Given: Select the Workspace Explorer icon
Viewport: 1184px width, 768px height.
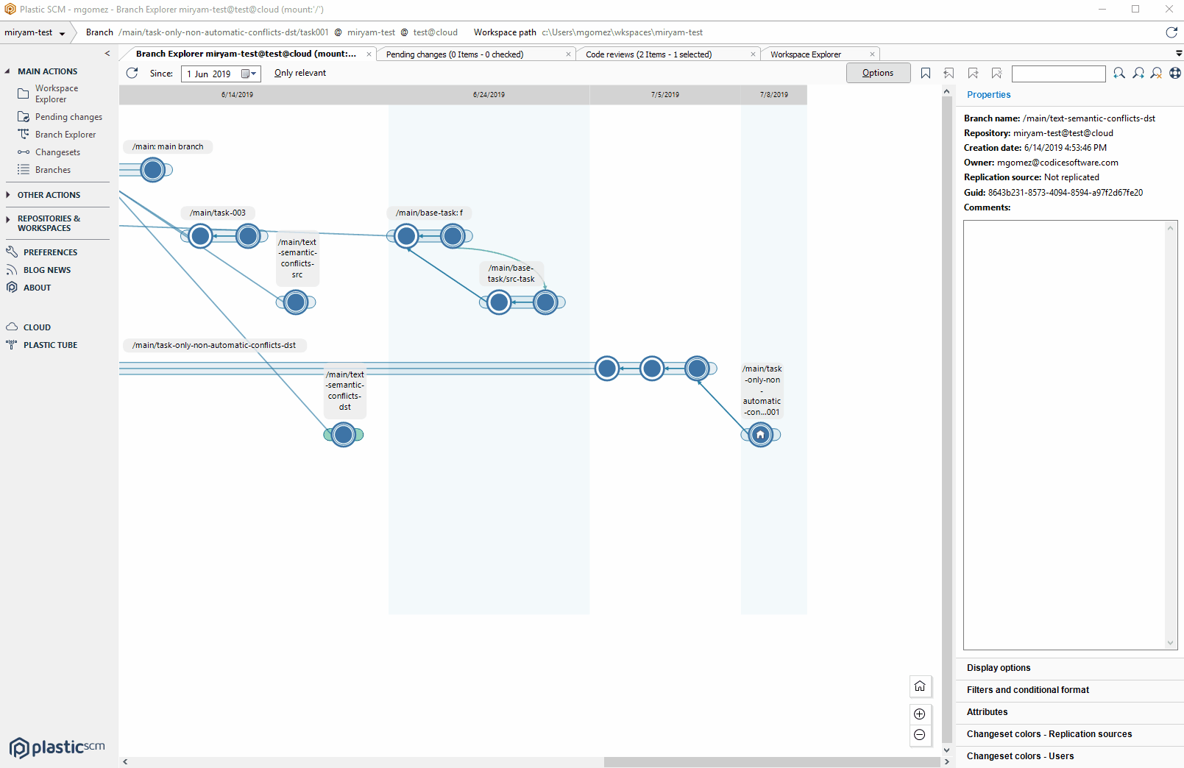Looking at the screenshot, I should coord(22,93).
